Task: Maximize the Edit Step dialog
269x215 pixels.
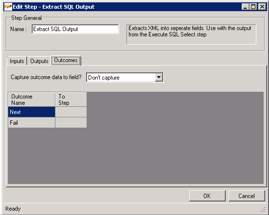Action: pyautogui.click(x=253, y=7)
